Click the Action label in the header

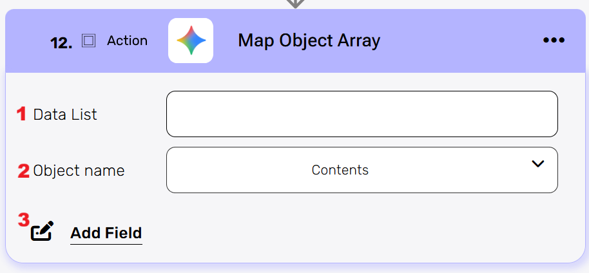[127, 41]
